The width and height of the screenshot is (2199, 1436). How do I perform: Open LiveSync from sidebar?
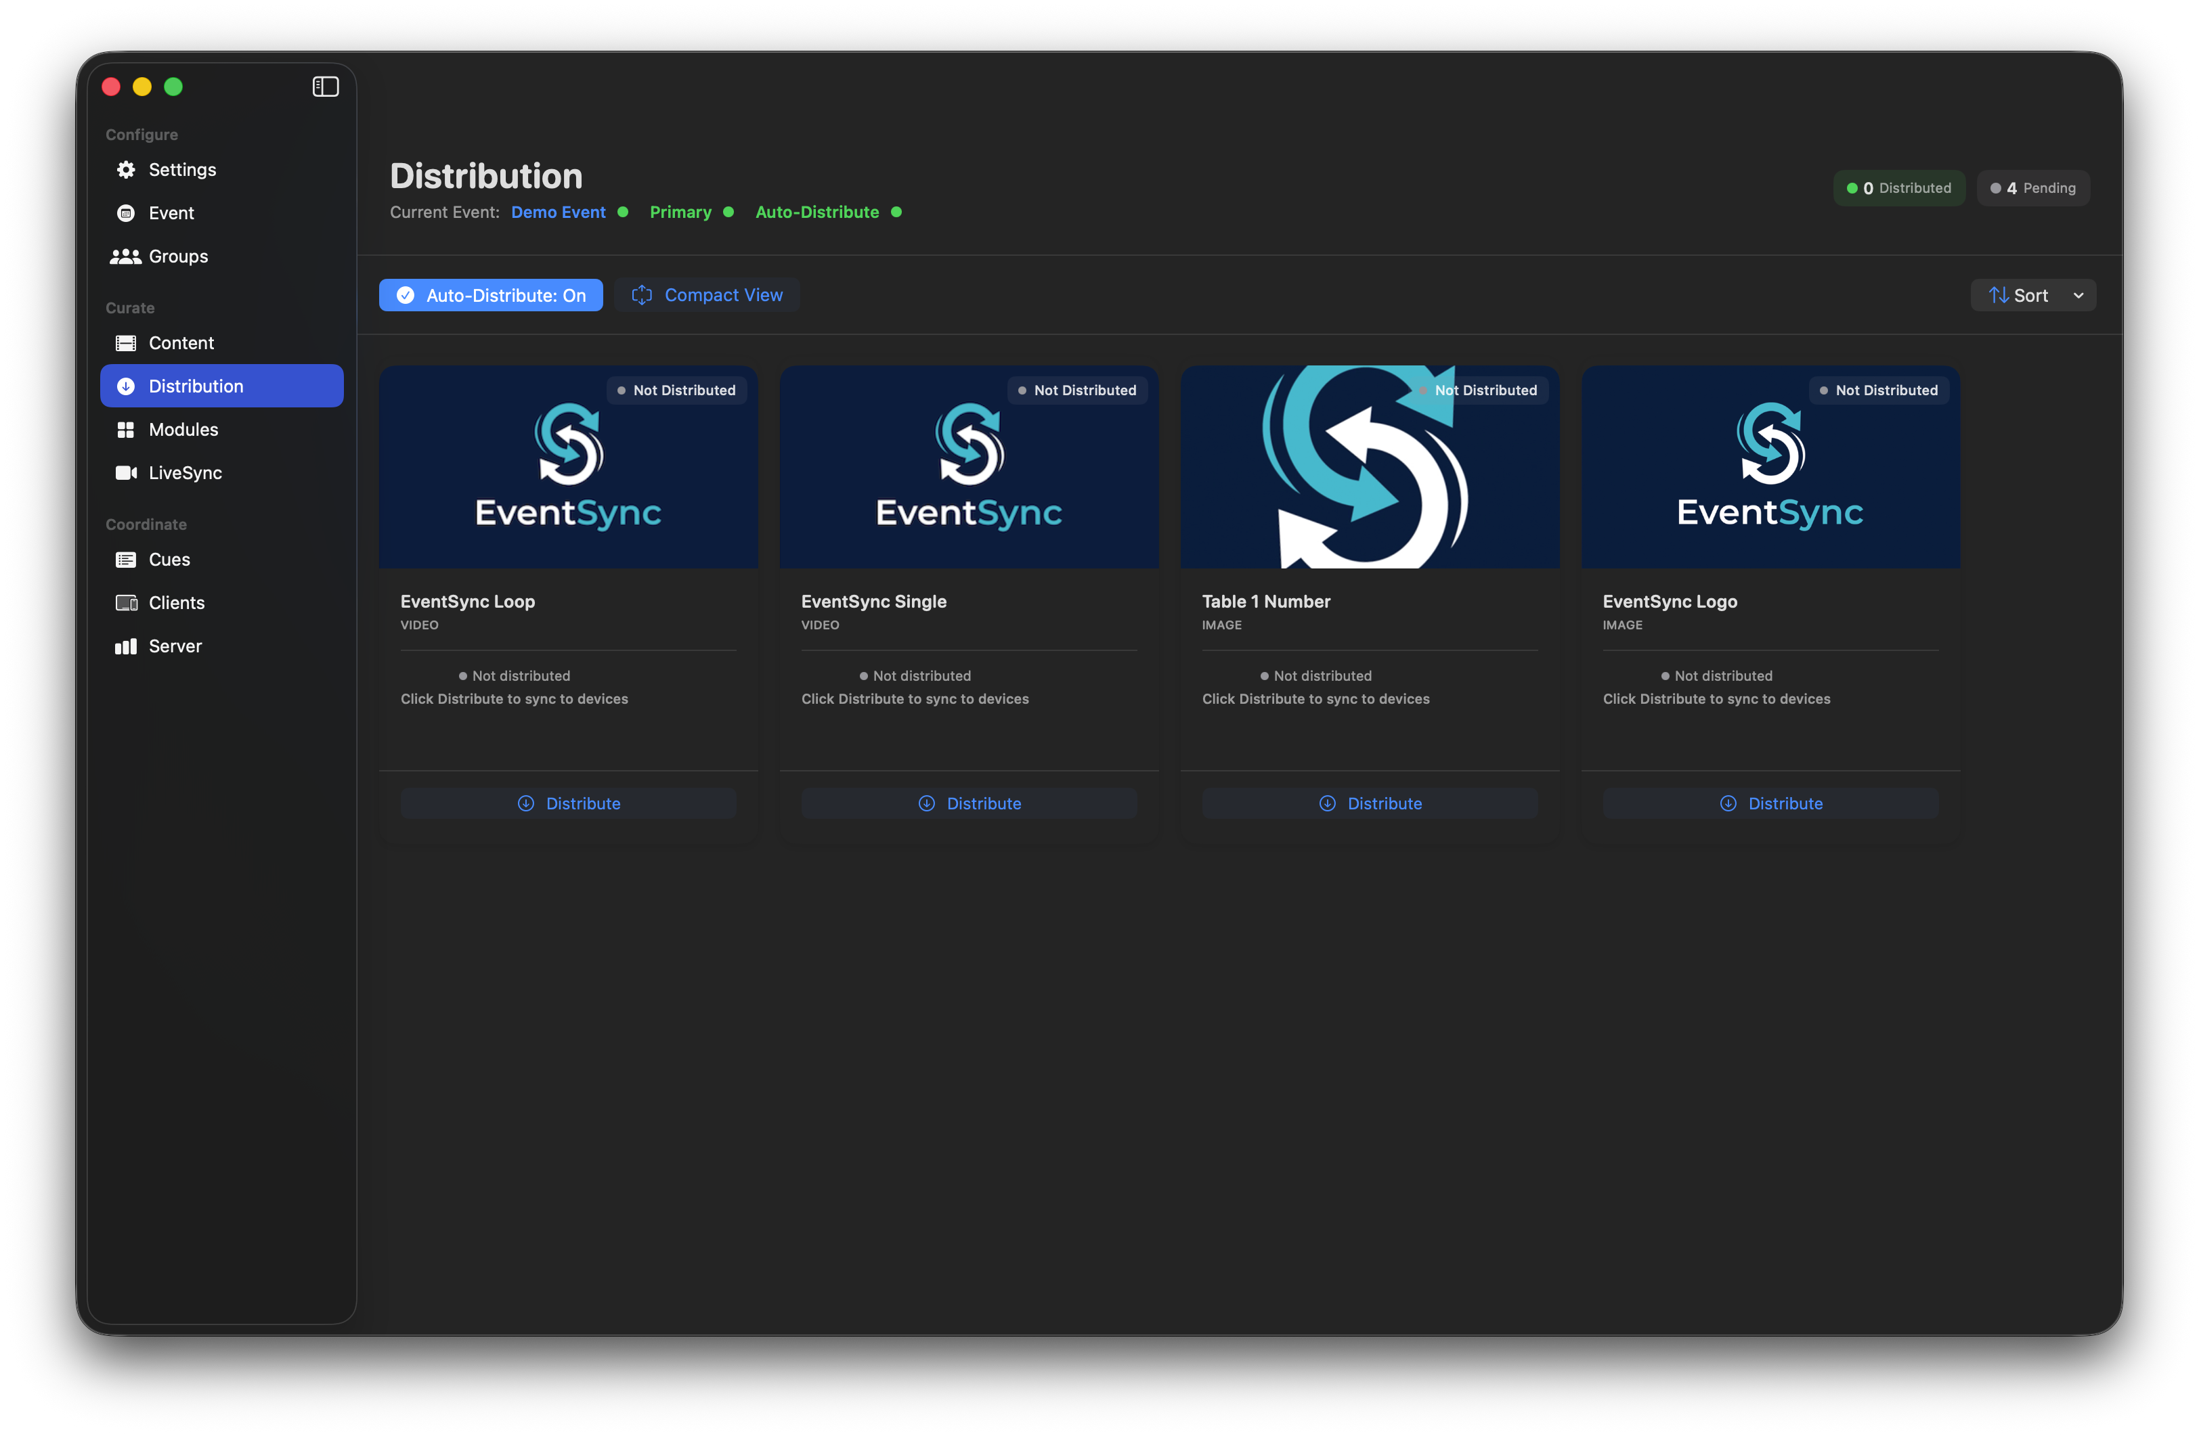pos(222,473)
